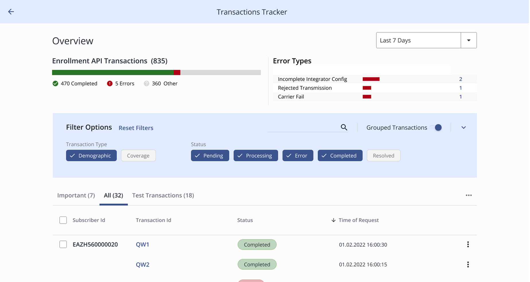Check the box for subscriber EAZH560000020
530x282 pixels.
click(63, 245)
